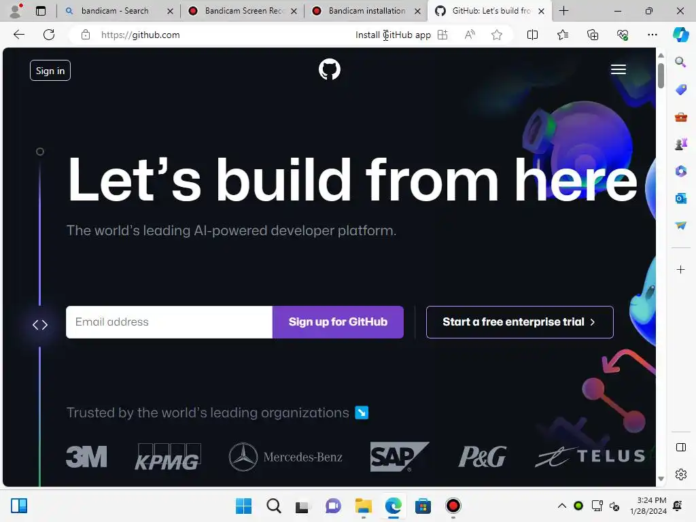Close the Bandicam installation tab

[x=417, y=11]
